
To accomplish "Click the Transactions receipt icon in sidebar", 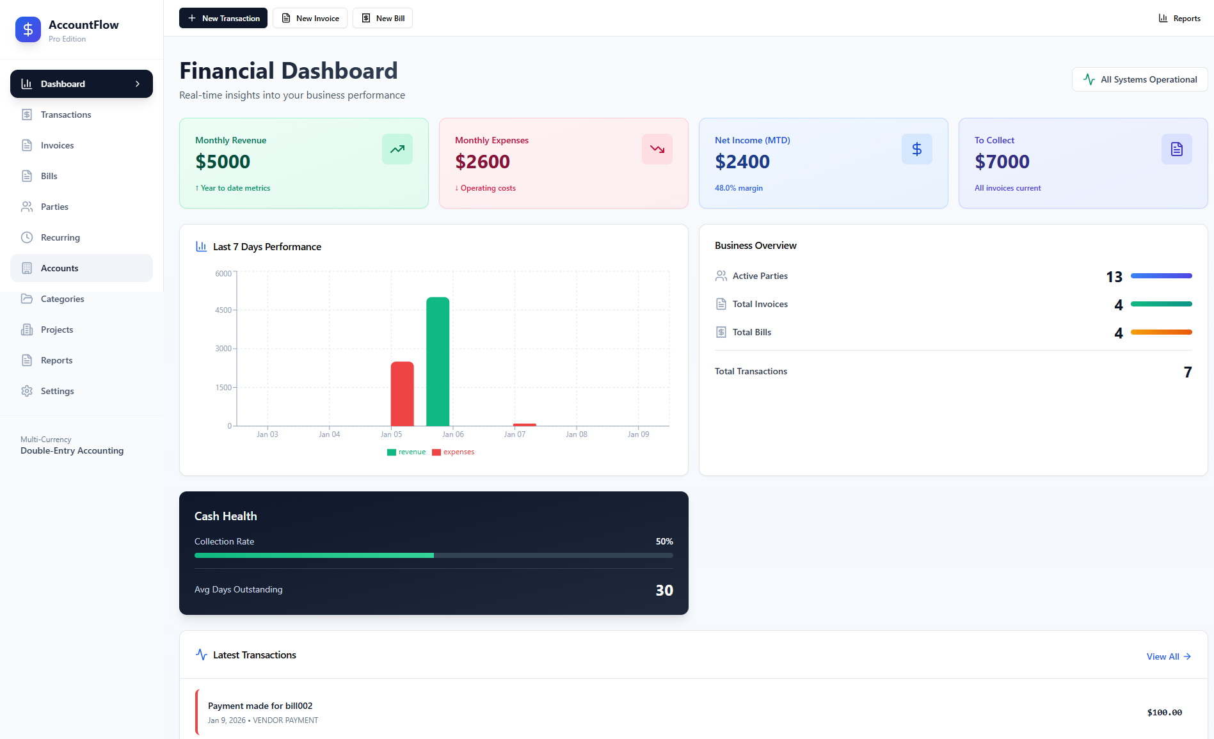I will 27,115.
